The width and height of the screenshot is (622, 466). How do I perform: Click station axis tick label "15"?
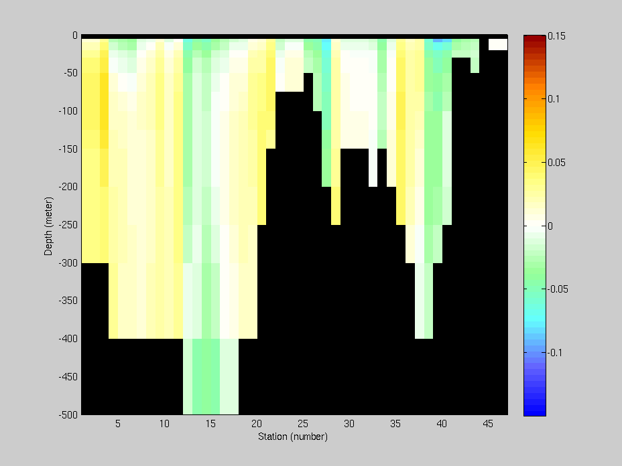(x=210, y=424)
